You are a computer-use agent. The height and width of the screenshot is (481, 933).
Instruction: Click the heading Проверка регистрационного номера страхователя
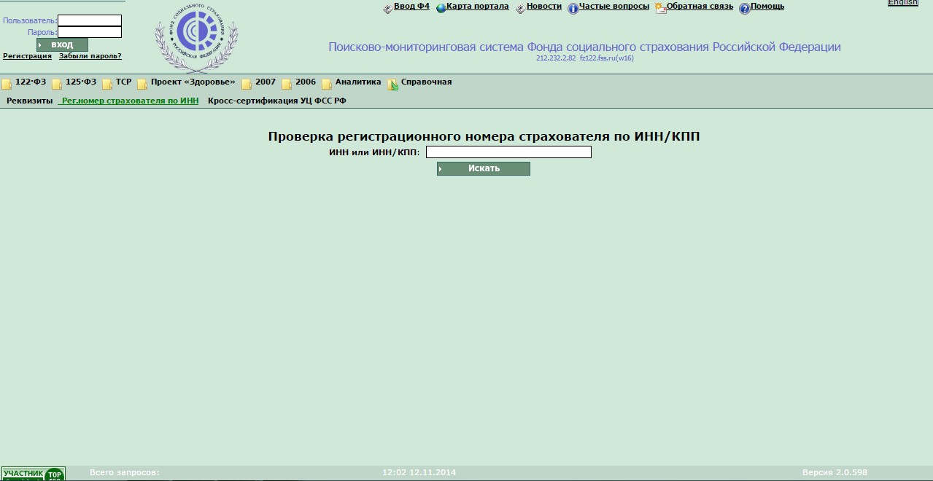pos(484,136)
